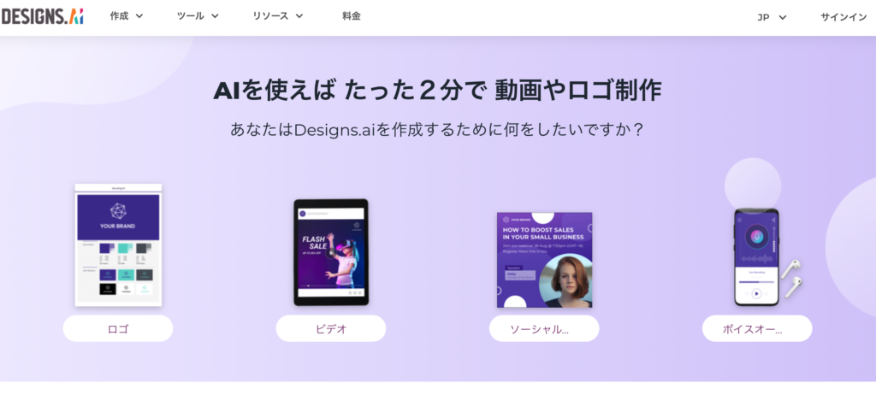Expand the ツール dropdown chevron
This screenshot has height=395, width=876.
215,16
